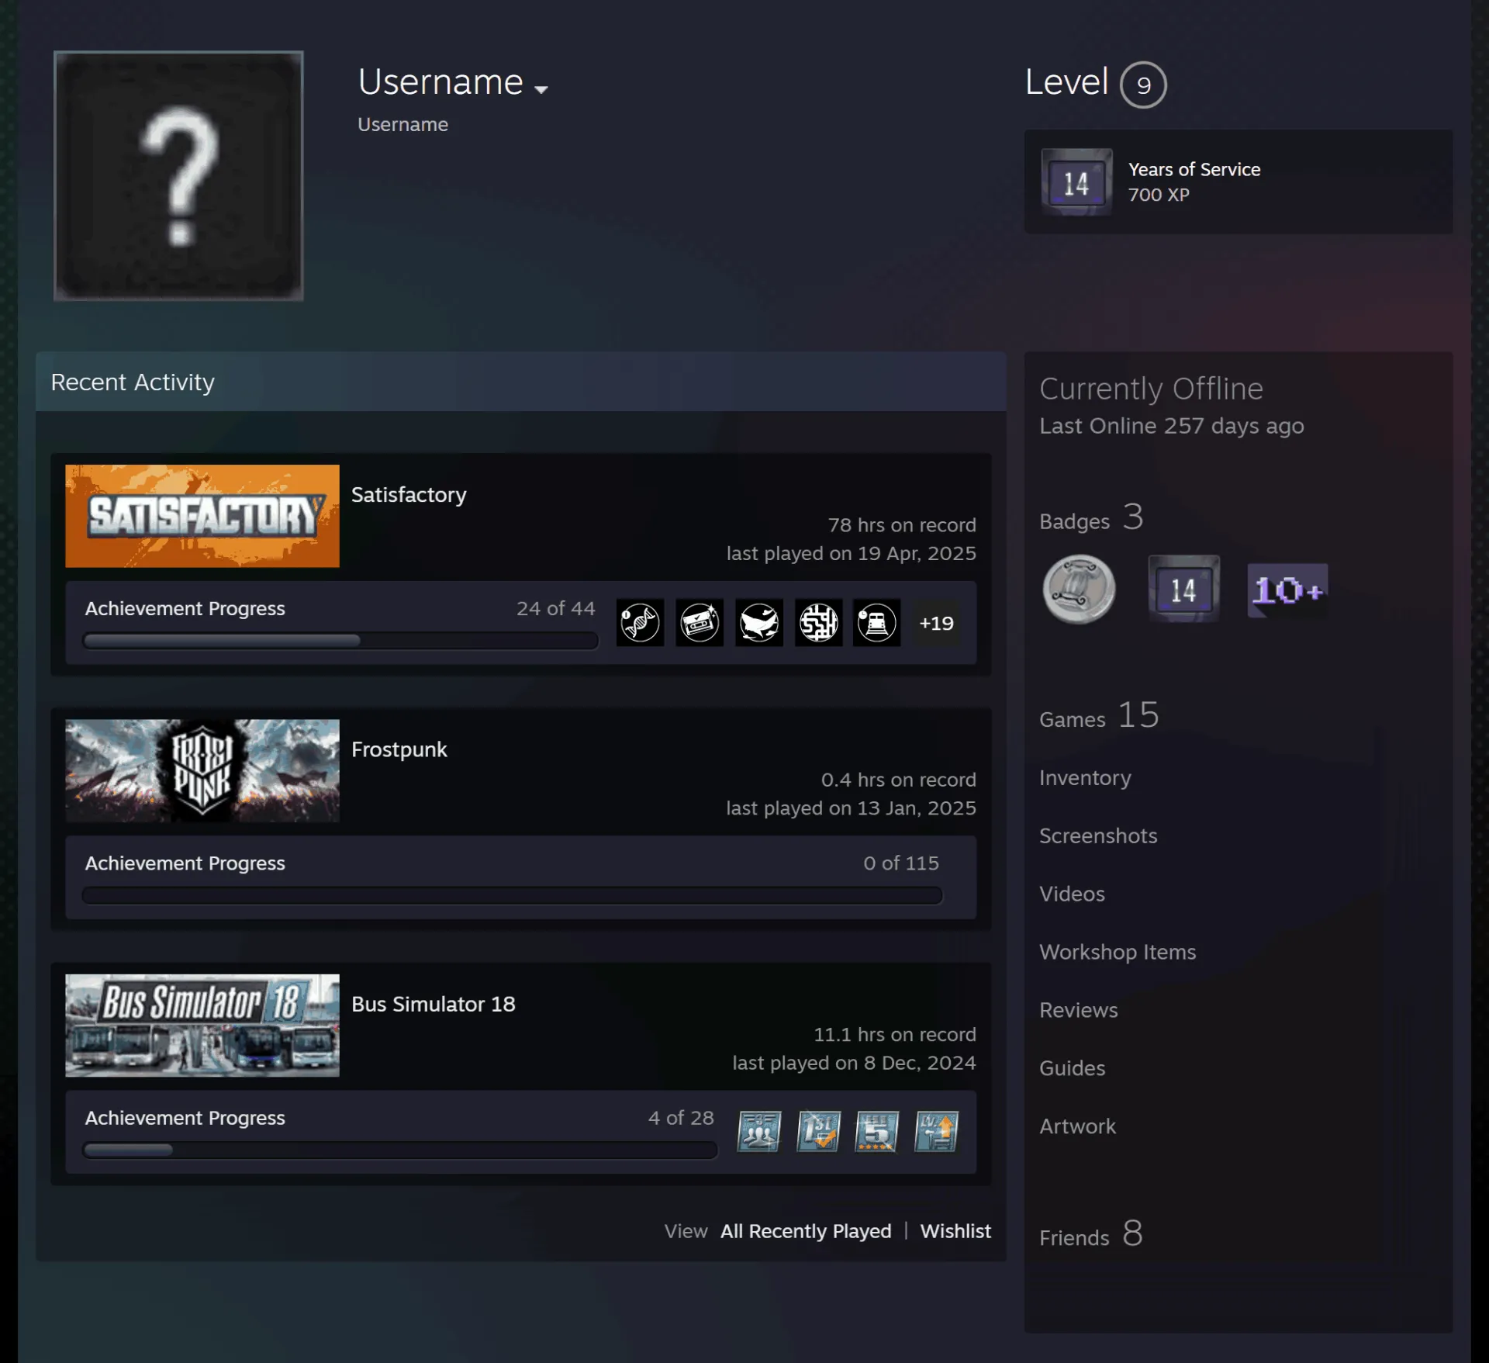Click the five-star achievement icon in Bus Simulator
Image resolution: width=1489 pixels, height=1363 pixels.
point(877,1131)
